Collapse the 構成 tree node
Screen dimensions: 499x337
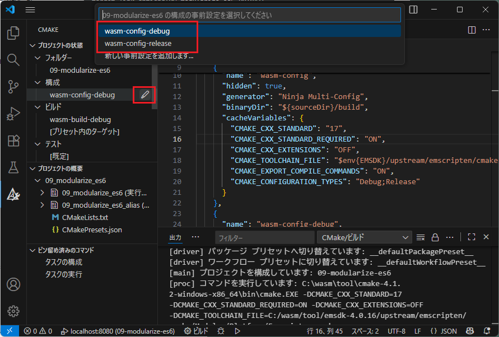point(38,82)
